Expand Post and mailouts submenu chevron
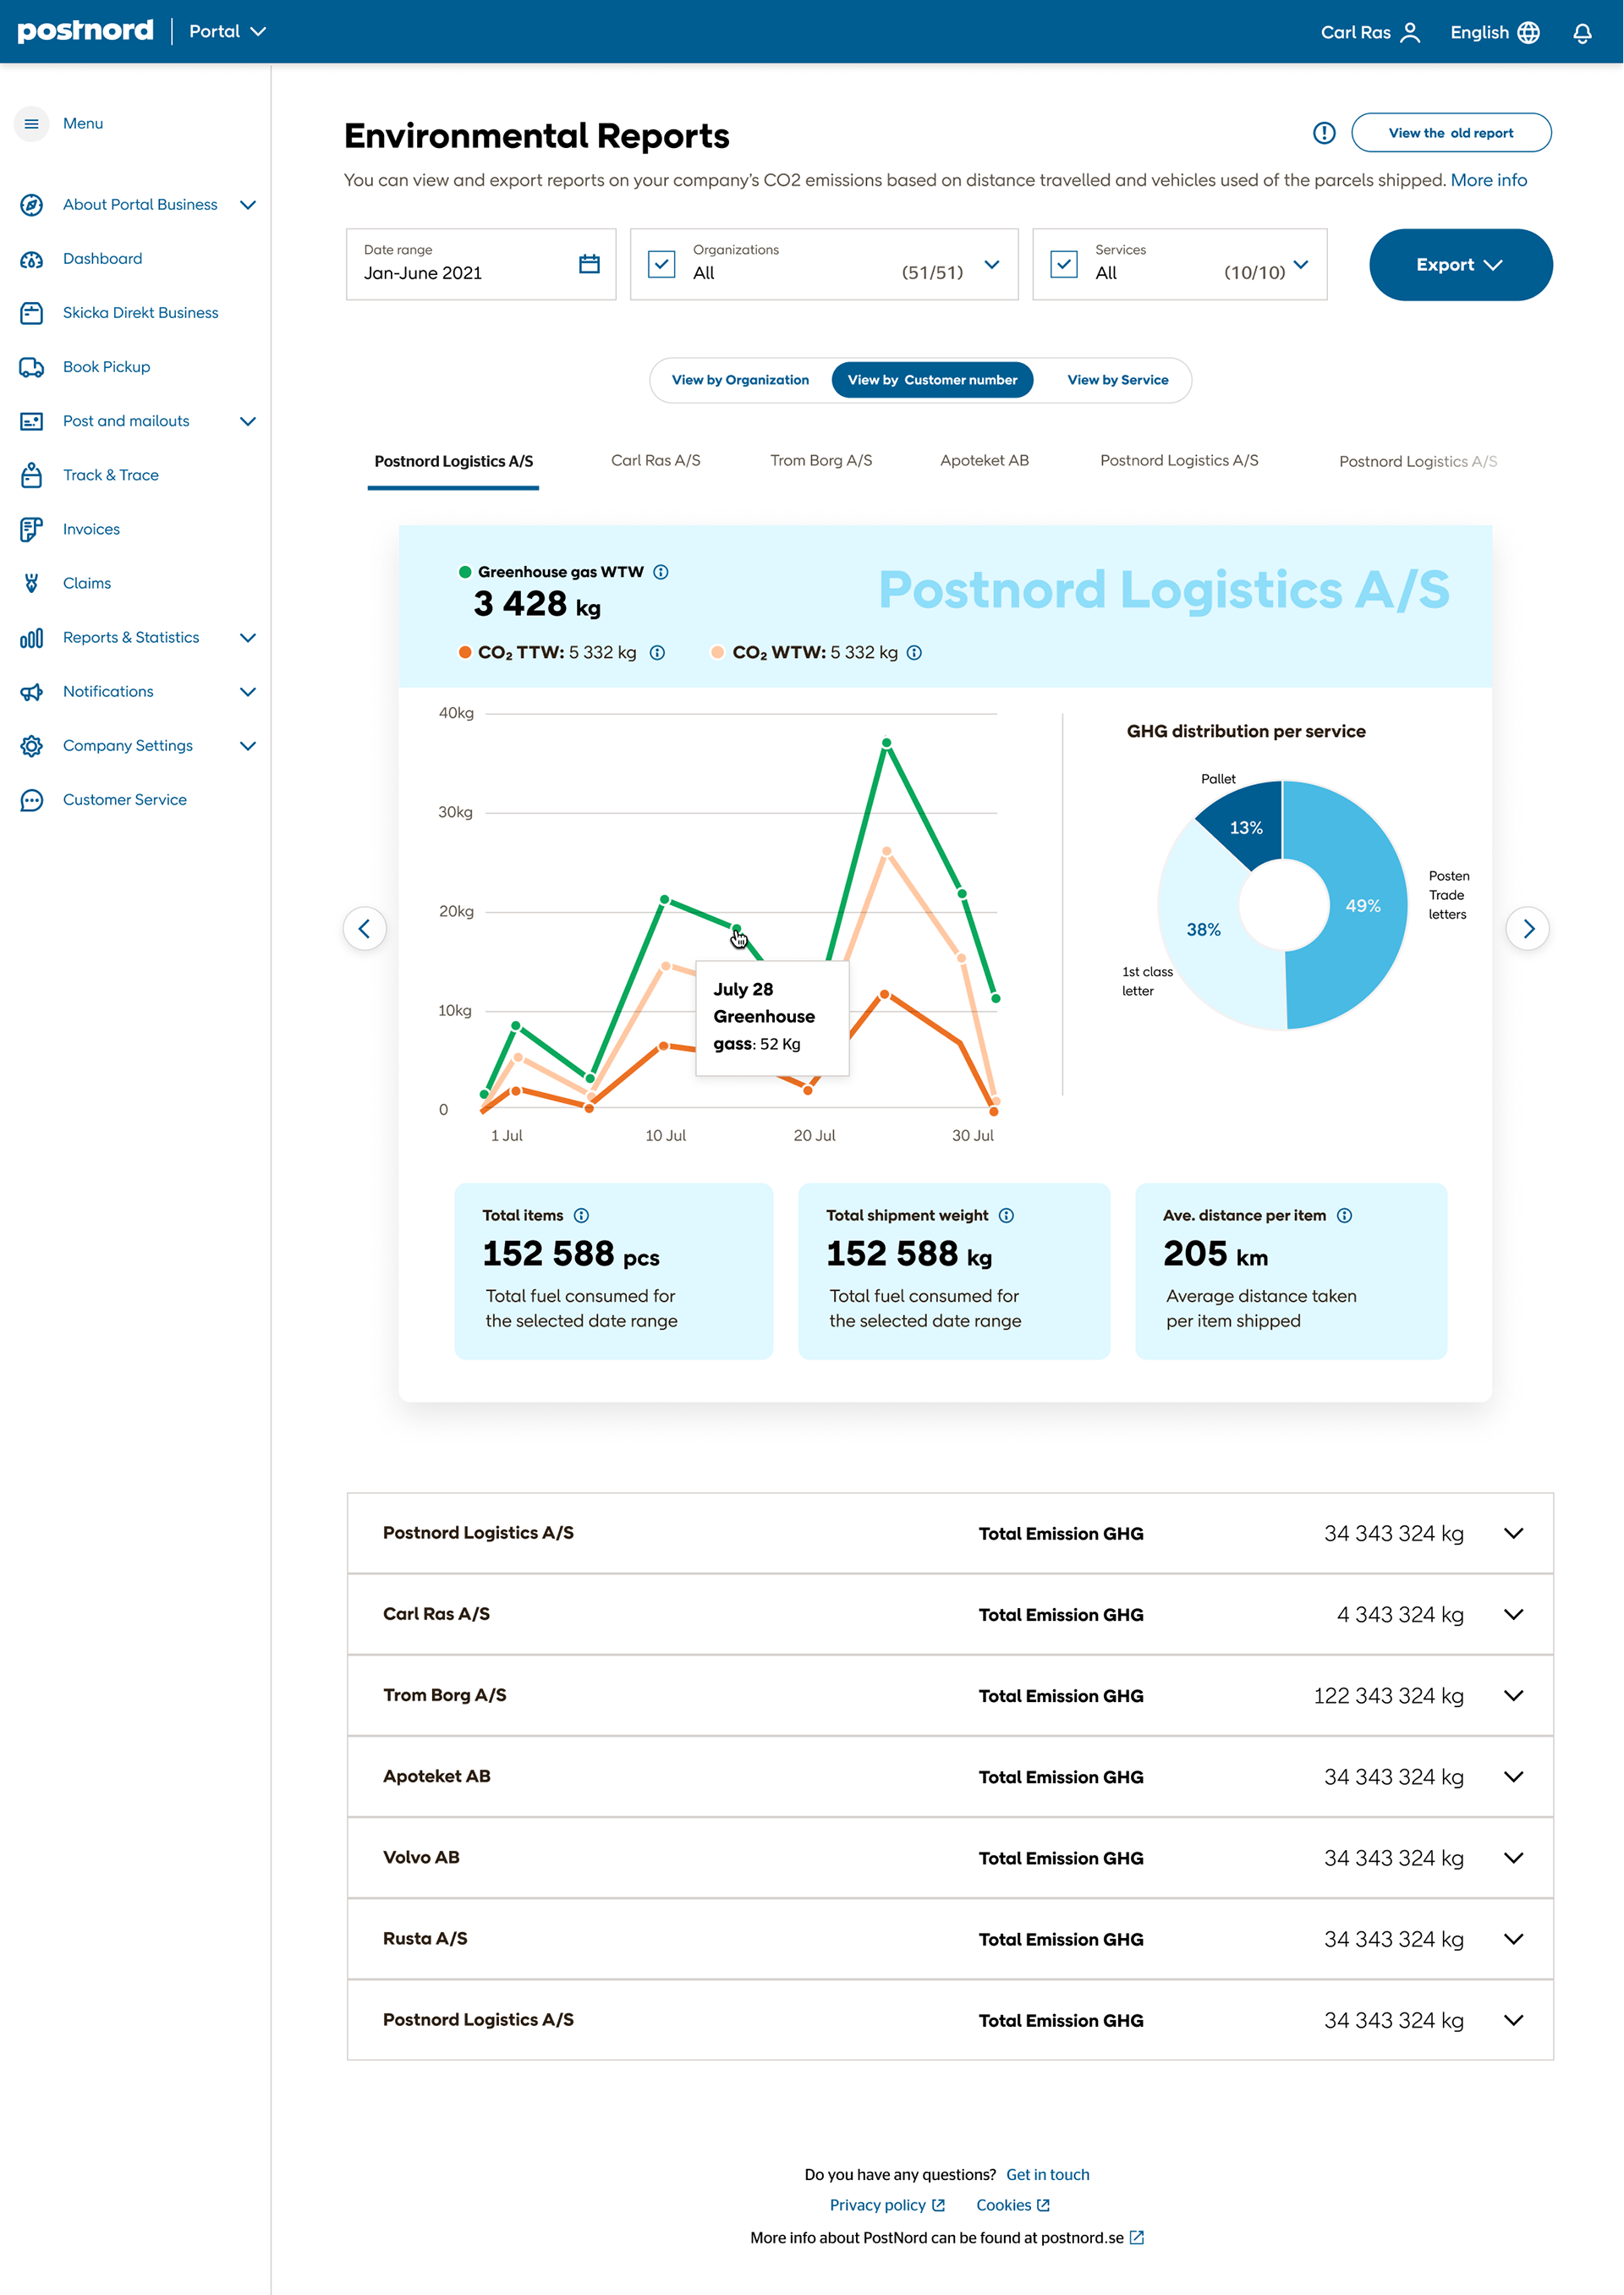Screen dimensions: 1624x2295 [x=248, y=421]
